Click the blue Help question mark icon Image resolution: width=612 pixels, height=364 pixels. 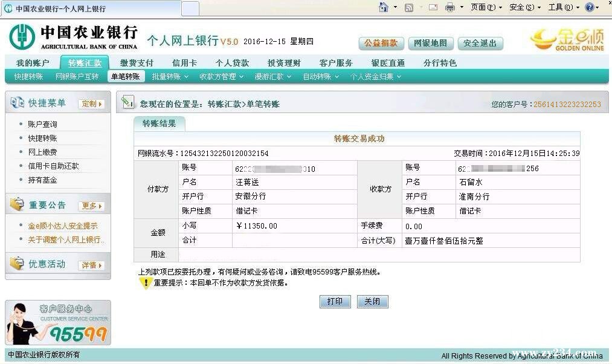[590, 7]
